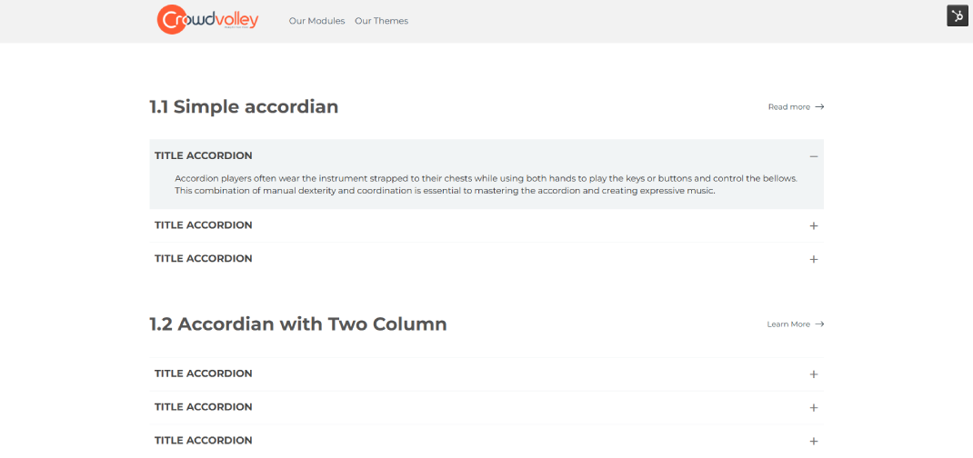The image size is (973, 458).
Task: Expand second TITLE ACCORDION title under Two Column
Action: (204, 407)
